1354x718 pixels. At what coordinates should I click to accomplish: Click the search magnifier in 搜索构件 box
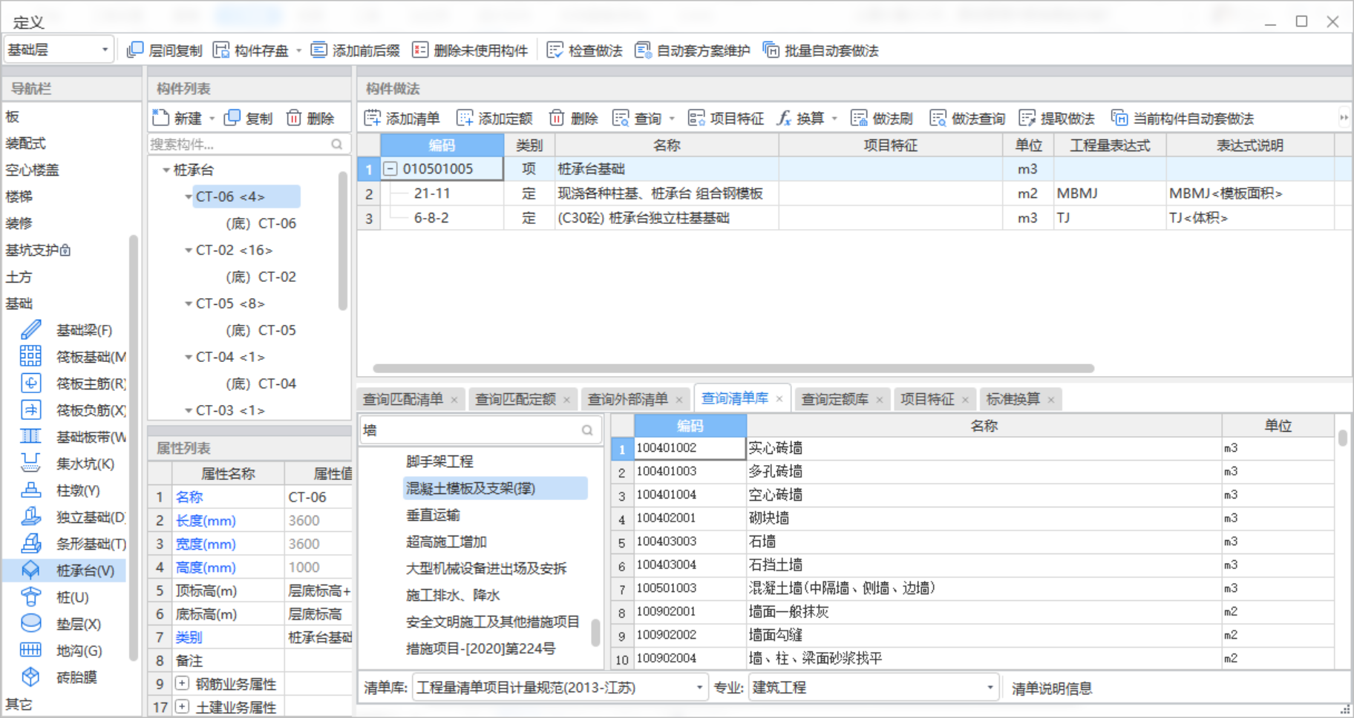337,144
